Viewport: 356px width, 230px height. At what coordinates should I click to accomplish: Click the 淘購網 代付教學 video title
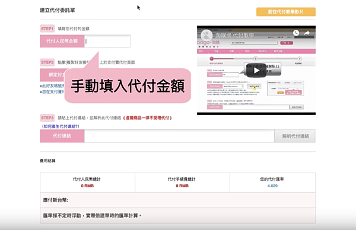pos(234,36)
